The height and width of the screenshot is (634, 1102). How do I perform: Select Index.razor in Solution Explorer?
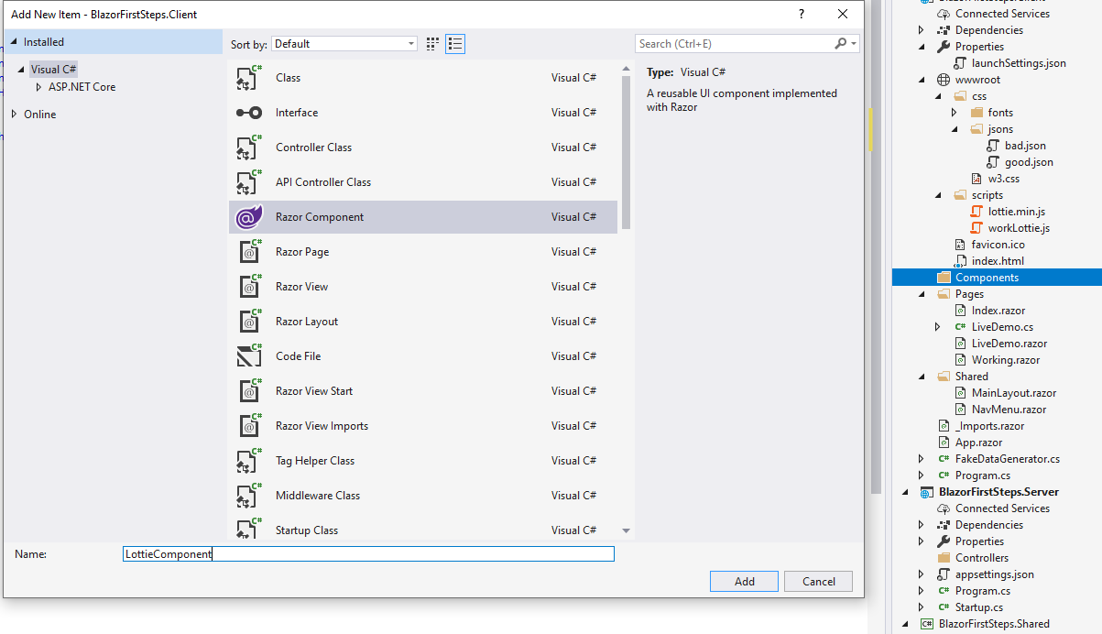(998, 311)
